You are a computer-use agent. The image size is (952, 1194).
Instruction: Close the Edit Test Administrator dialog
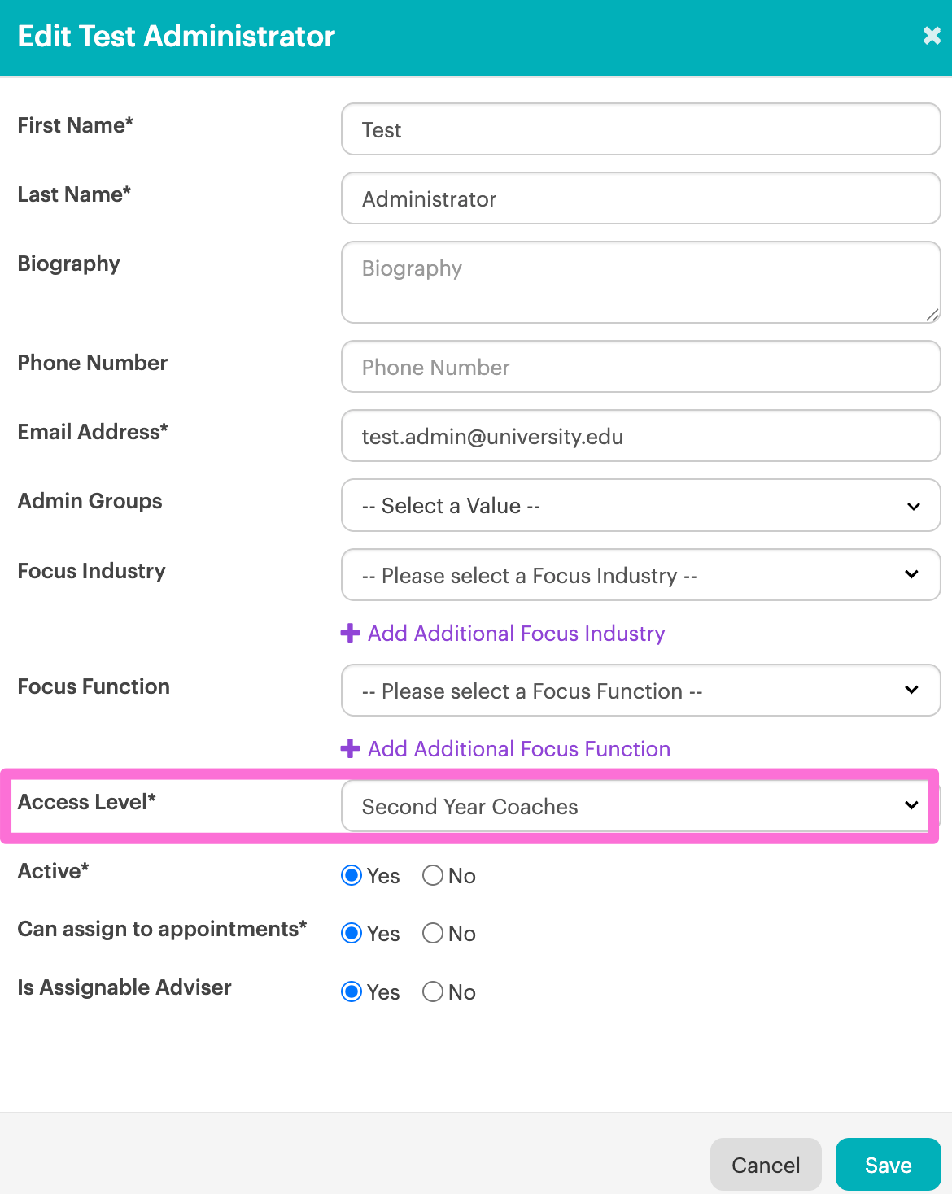click(x=932, y=36)
